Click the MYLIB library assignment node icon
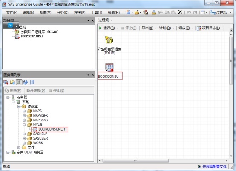Viewport: 236px width, 171px height. click(x=109, y=40)
